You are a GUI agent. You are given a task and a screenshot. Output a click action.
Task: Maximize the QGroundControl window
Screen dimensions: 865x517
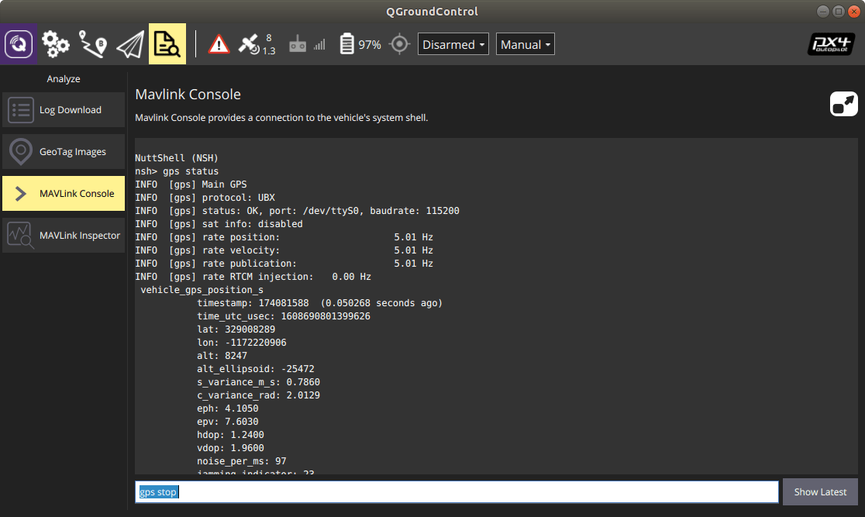point(839,12)
